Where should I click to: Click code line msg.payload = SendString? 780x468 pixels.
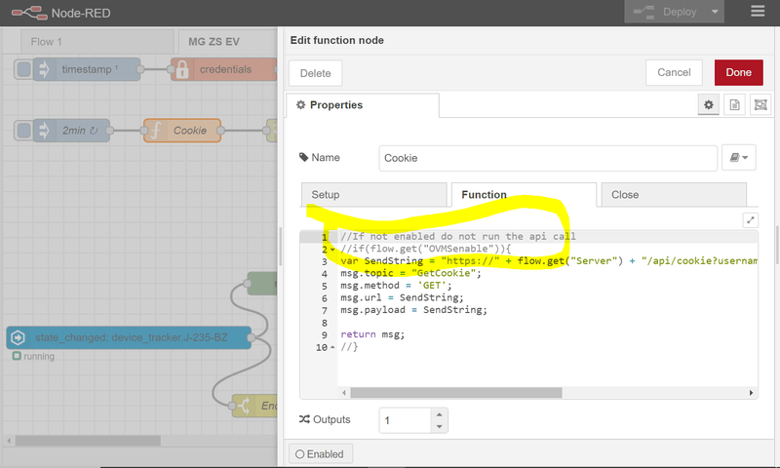(413, 310)
